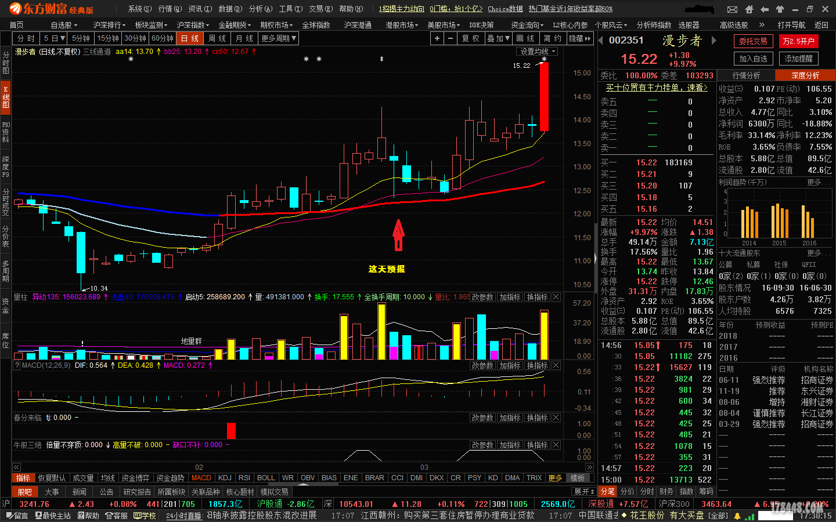Open 学校 in status bar

145,516
